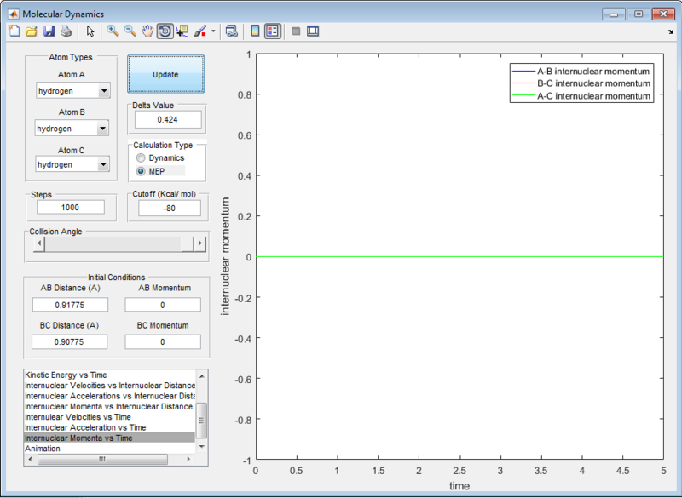Image resolution: width=682 pixels, height=498 pixels.
Task: Click the plot list horizontal scrollbar thumb
Action: [102, 459]
